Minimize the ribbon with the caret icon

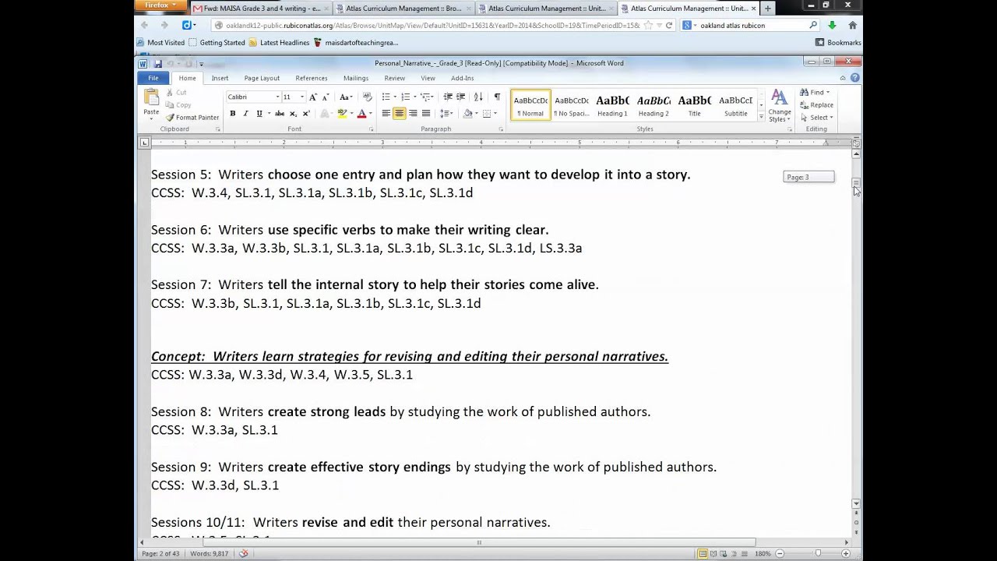[843, 78]
